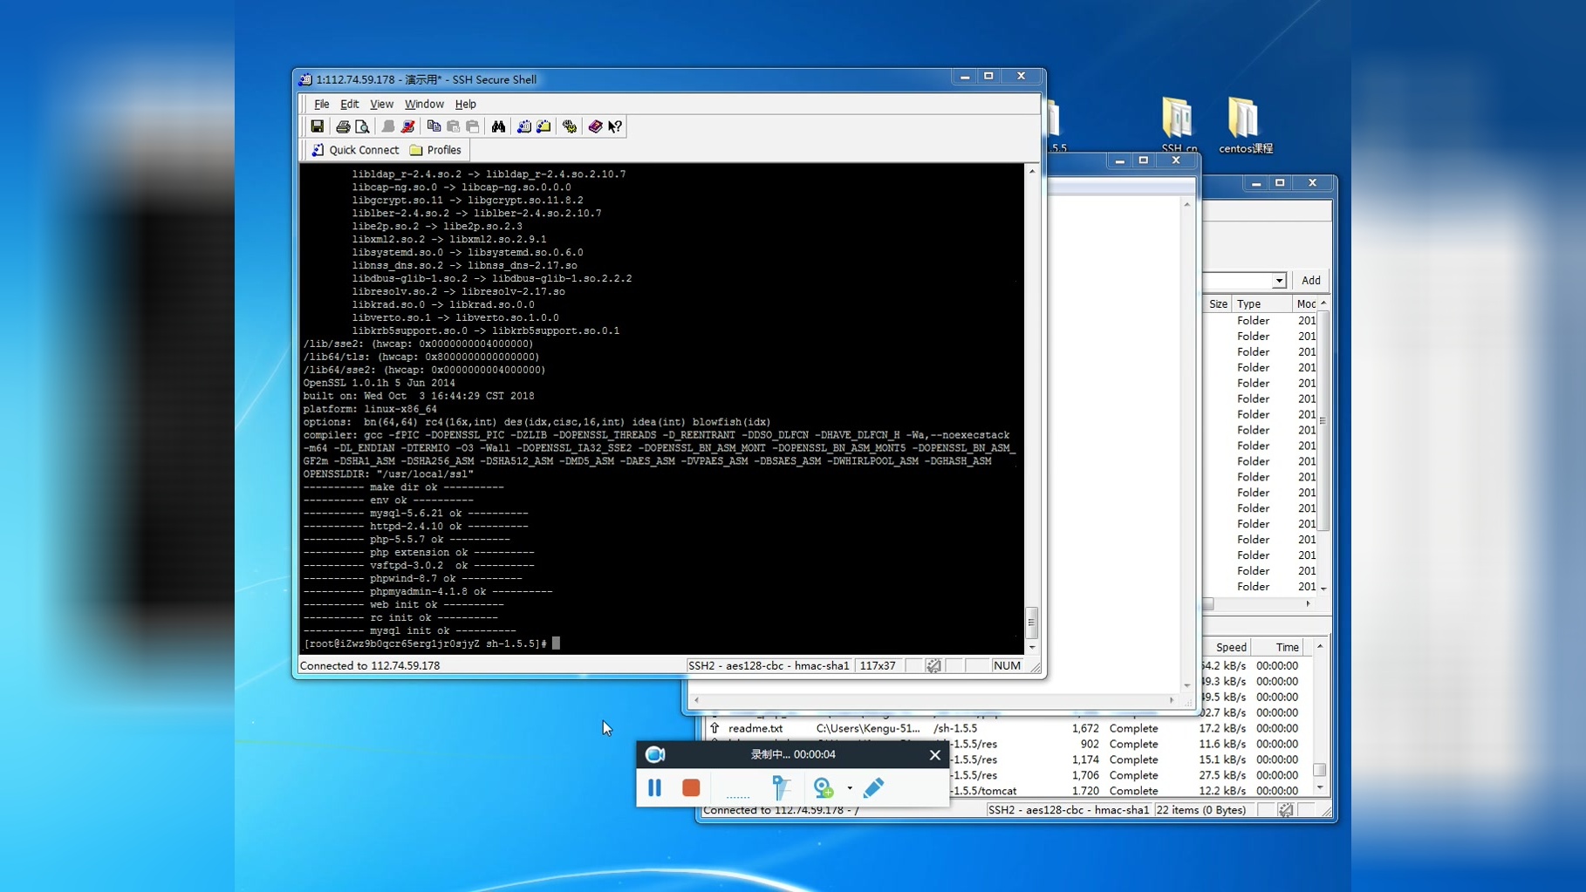The width and height of the screenshot is (1586, 892).
Task: Open a new file transfer window icon
Action: click(x=543, y=126)
